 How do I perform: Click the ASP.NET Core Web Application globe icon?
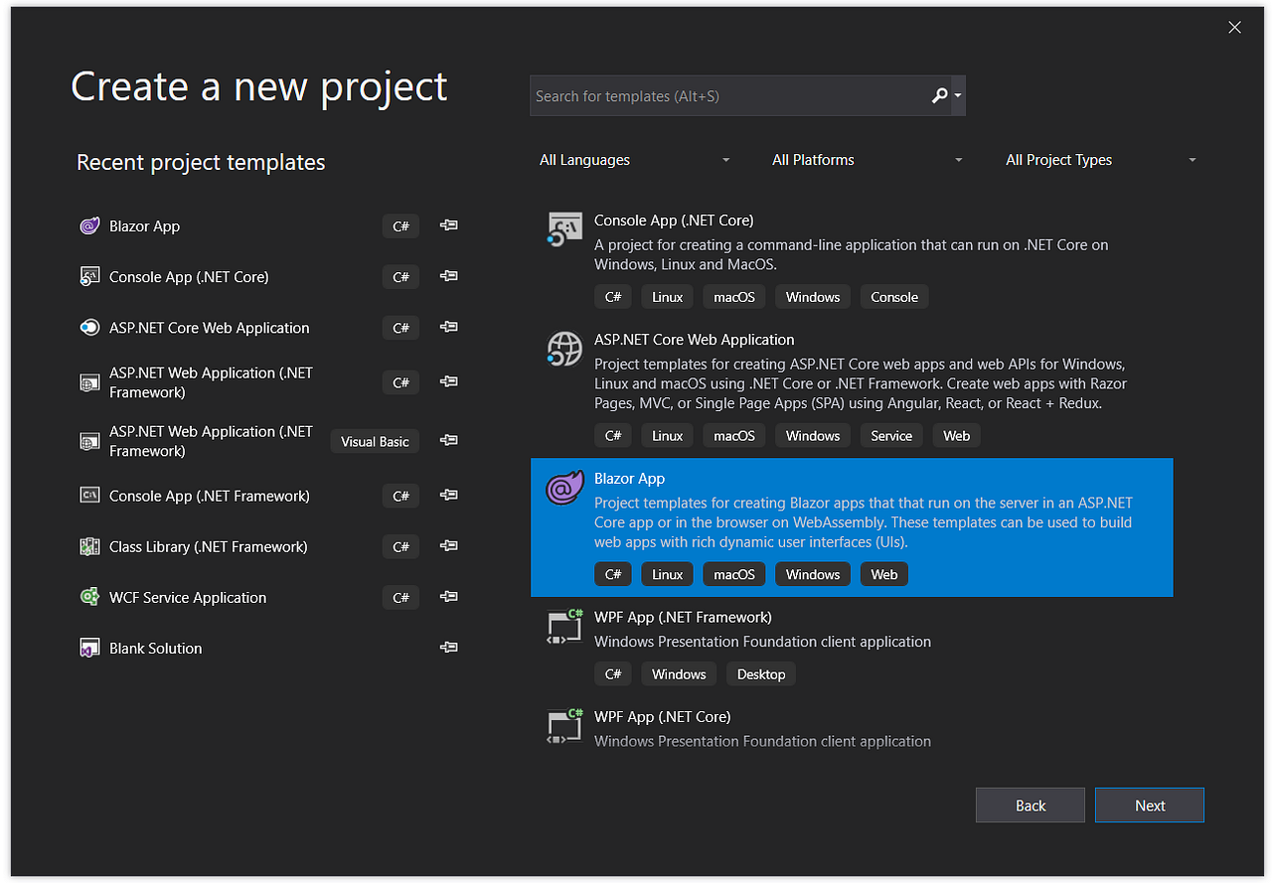(x=563, y=349)
